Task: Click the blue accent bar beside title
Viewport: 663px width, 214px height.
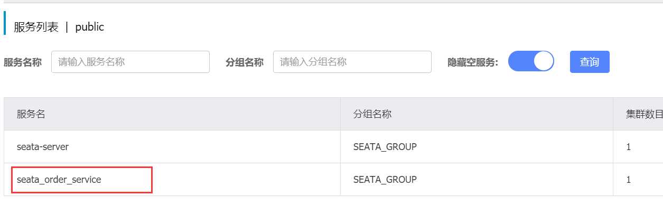Action: pyautogui.click(x=5, y=23)
